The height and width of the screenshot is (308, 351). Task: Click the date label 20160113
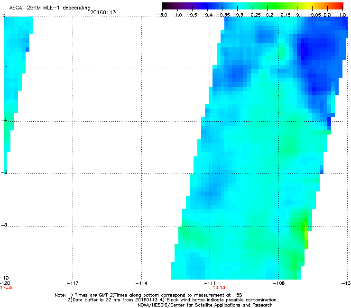pos(103,12)
